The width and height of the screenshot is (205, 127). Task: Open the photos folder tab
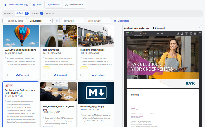(37, 13)
